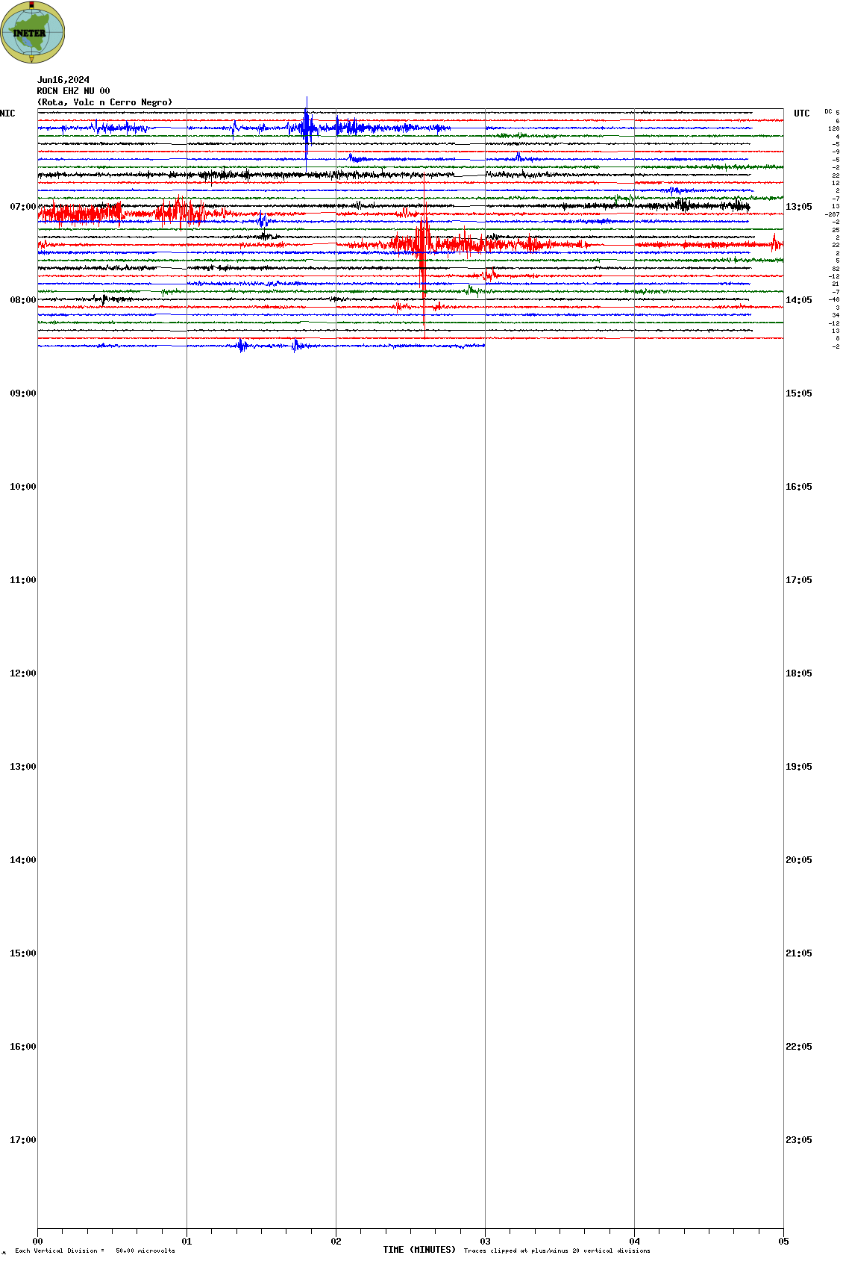
Task: Click the 23:05 UTC time marker
Action: coord(798,1140)
